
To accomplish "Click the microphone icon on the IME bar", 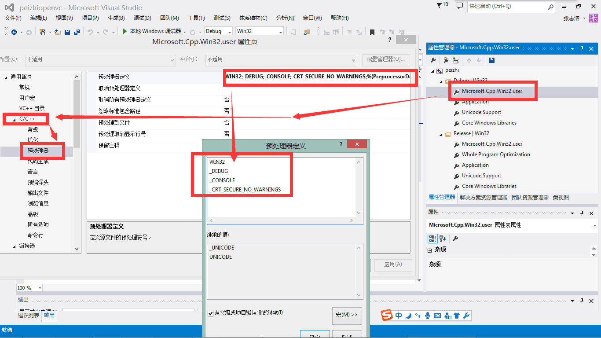I will [x=427, y=316].
